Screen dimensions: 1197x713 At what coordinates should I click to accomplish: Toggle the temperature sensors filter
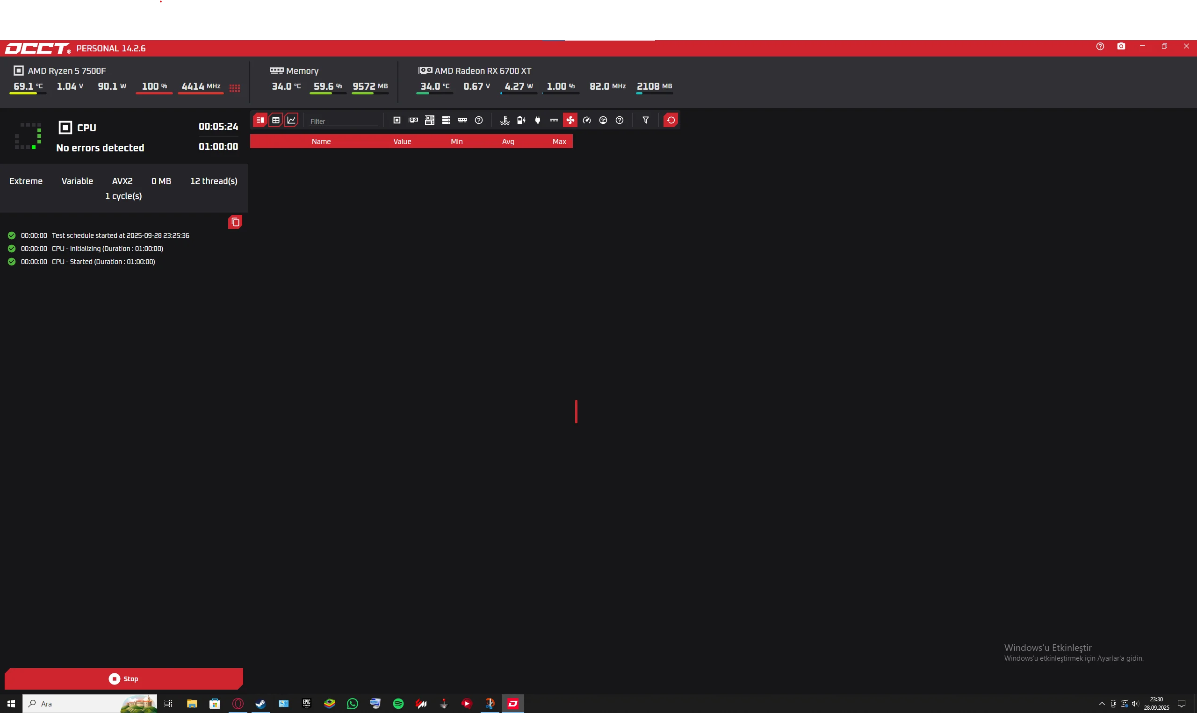(505, 120)
